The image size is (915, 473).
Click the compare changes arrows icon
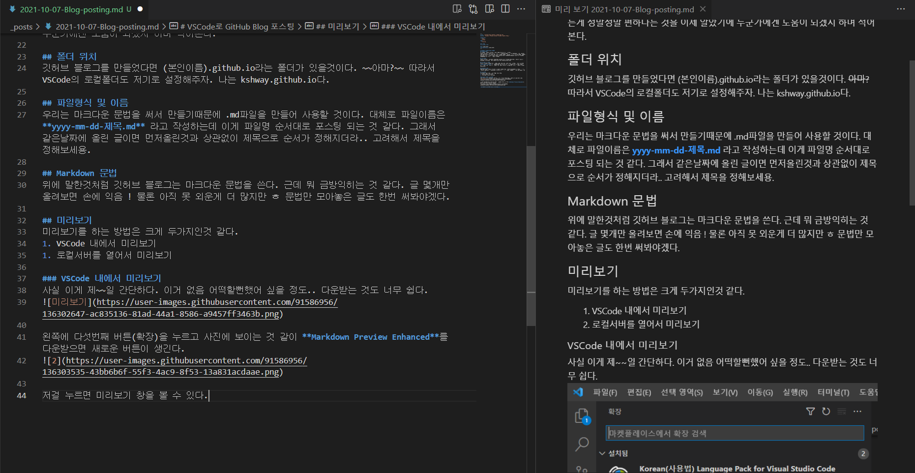tap(473, 9)
